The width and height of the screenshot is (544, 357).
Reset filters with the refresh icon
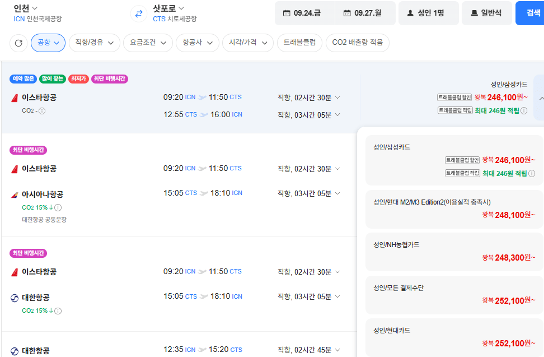point(18,43)
